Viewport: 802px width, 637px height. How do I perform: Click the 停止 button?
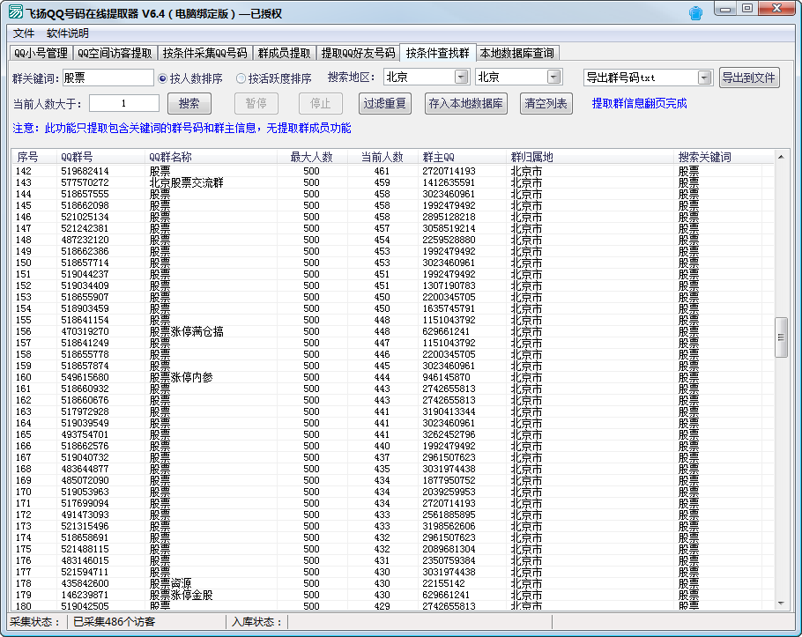pyautogui.click(x=321, y=104)
